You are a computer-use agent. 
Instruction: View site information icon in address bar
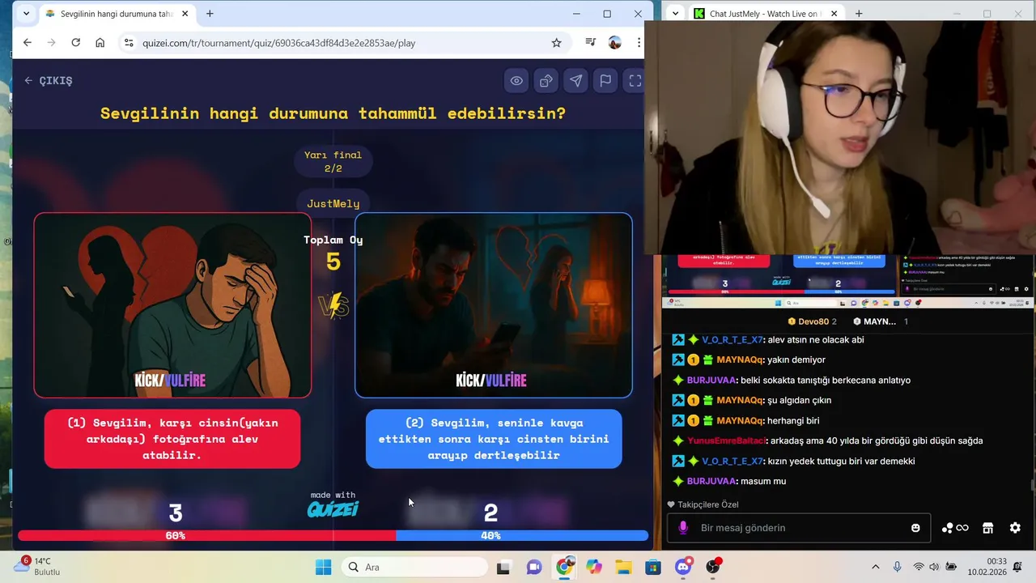(x=129, y=43)
